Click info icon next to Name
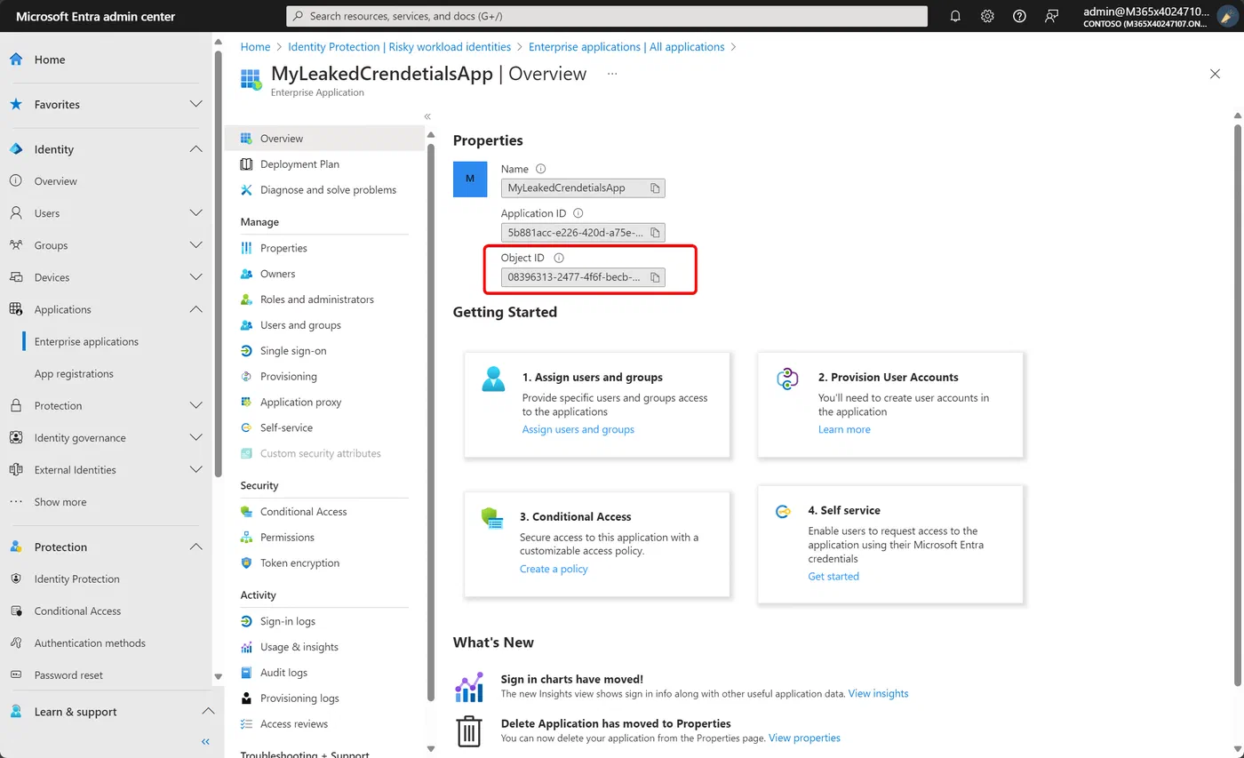This screenshot has height=758, width=1244. [540, 169]
